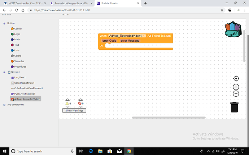Open the Colors blocks category
The height and width of the screenshot is (155, 249).
tap(16, 56)
